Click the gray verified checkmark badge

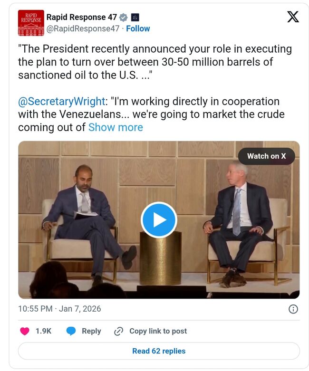click(124, 17)
